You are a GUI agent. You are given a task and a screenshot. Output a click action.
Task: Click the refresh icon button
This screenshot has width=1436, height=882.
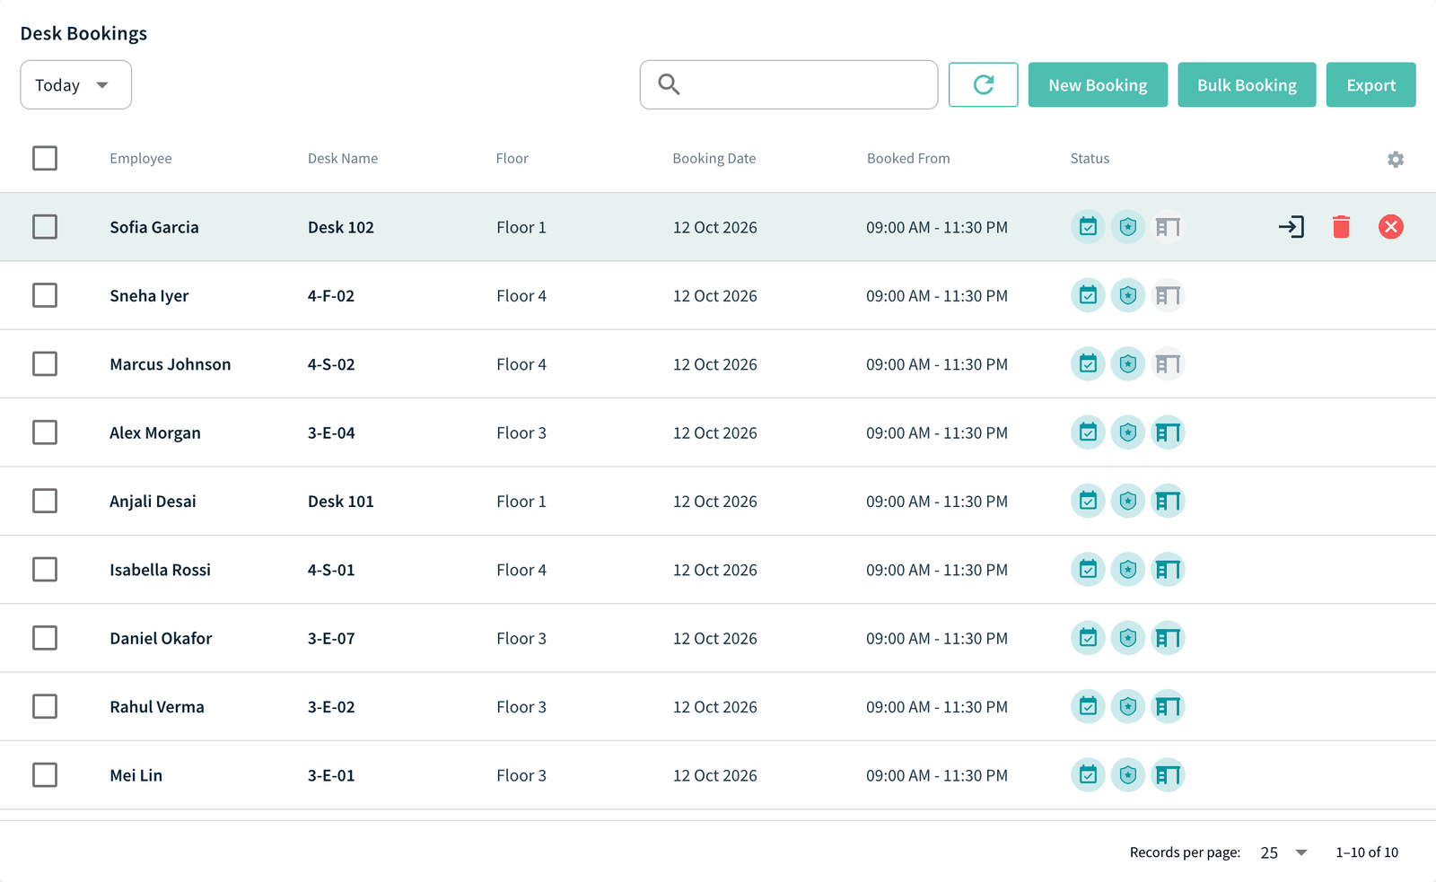pos(983,84)
